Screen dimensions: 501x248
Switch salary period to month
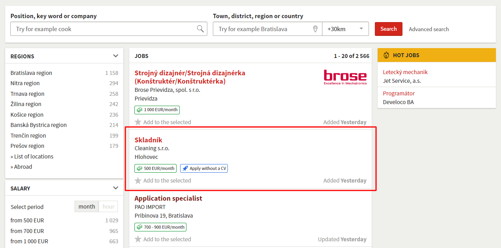87,207
